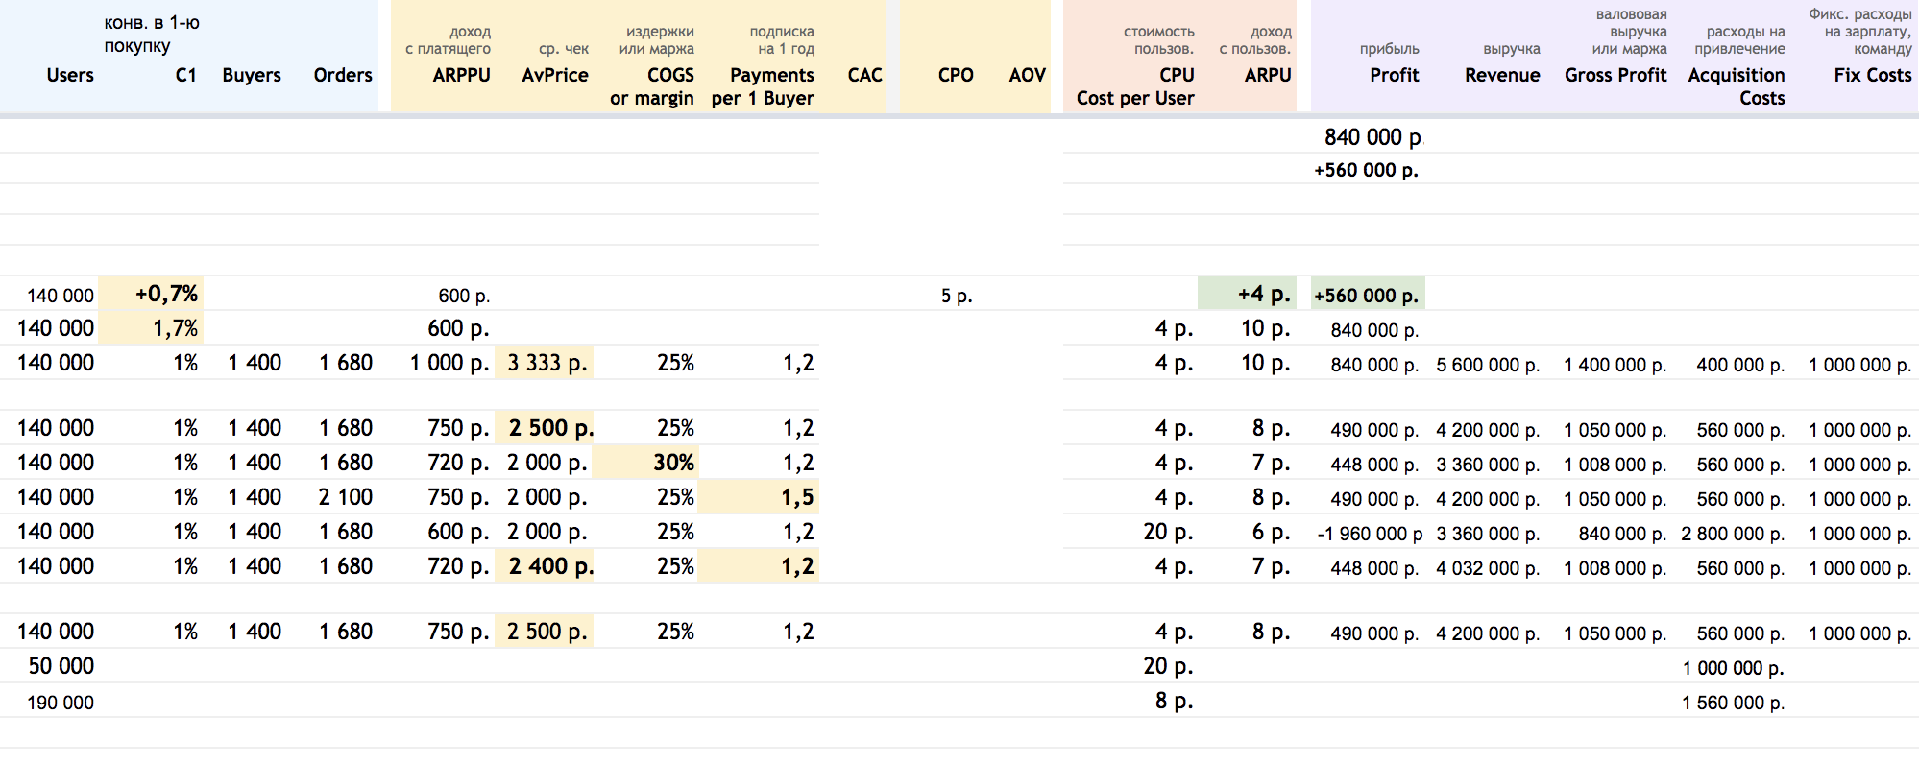
Task: Click the Buyers column header
Action: pos(252,75)
